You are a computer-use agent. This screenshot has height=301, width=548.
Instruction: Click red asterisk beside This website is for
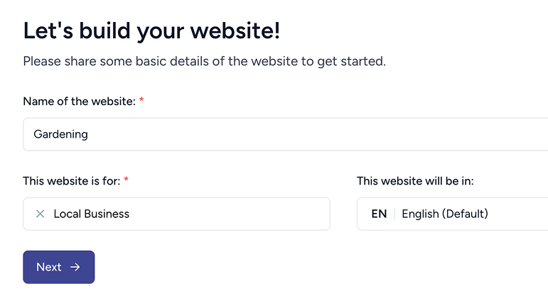[127, 181]
